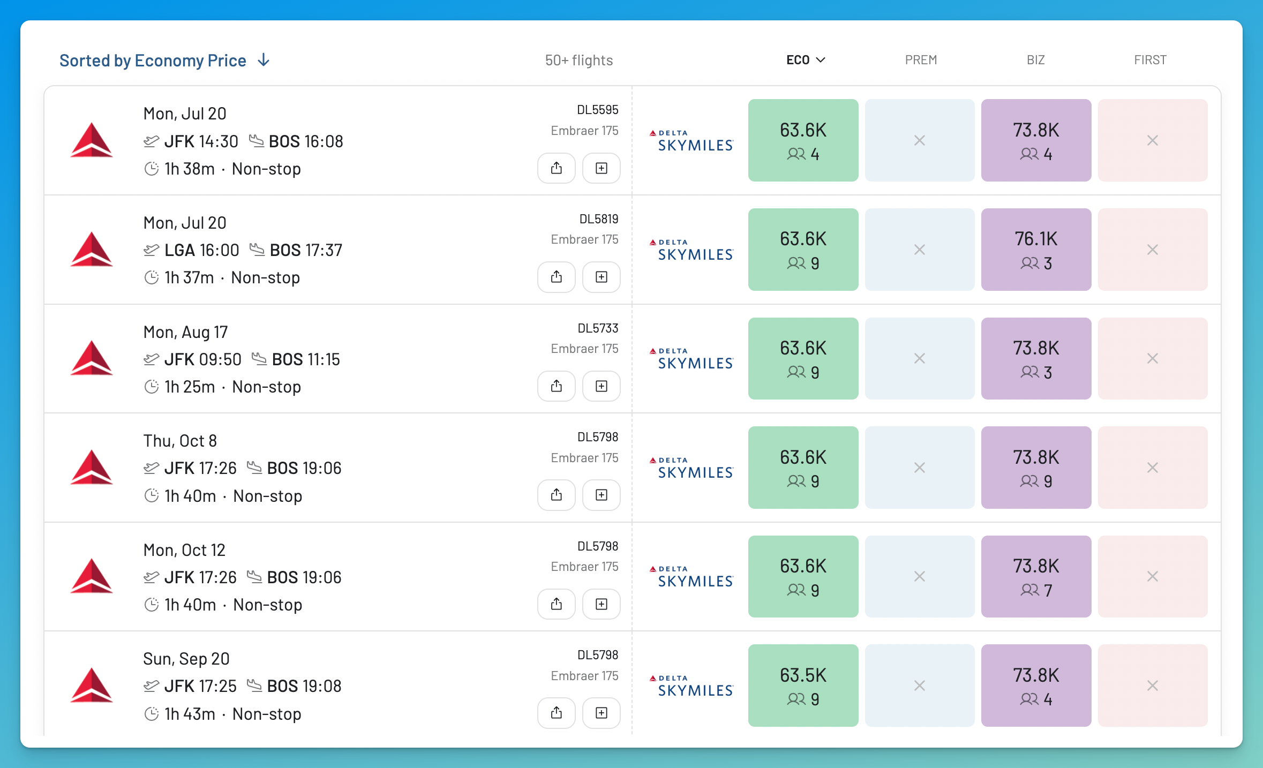1263x768 pixels.
Task: Click the Delta logo for flight DL5595
Action: pyautogui.click(x=92, y=140)
